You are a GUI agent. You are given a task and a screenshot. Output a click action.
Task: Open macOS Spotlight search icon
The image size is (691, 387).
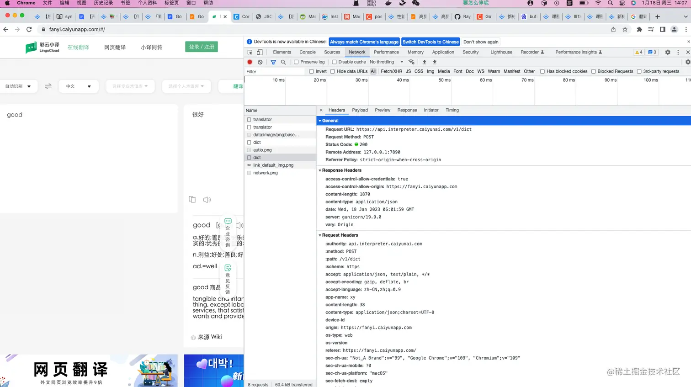click(x=610, y=3)
